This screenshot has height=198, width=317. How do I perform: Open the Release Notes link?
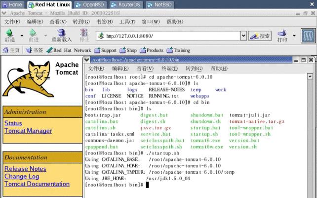click(x=25, y=169)
